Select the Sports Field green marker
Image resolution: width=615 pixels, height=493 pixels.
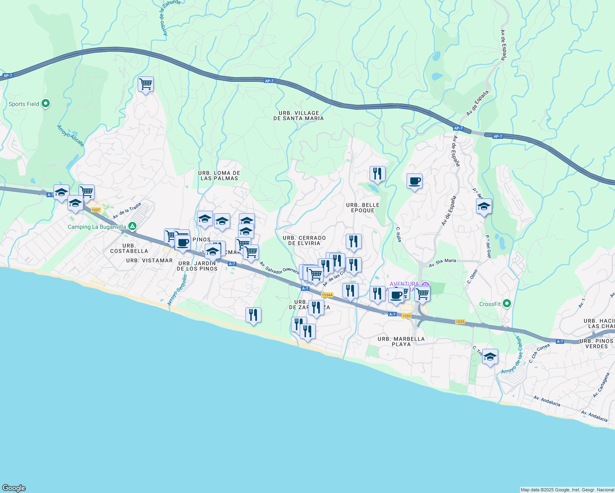point(46,104)
